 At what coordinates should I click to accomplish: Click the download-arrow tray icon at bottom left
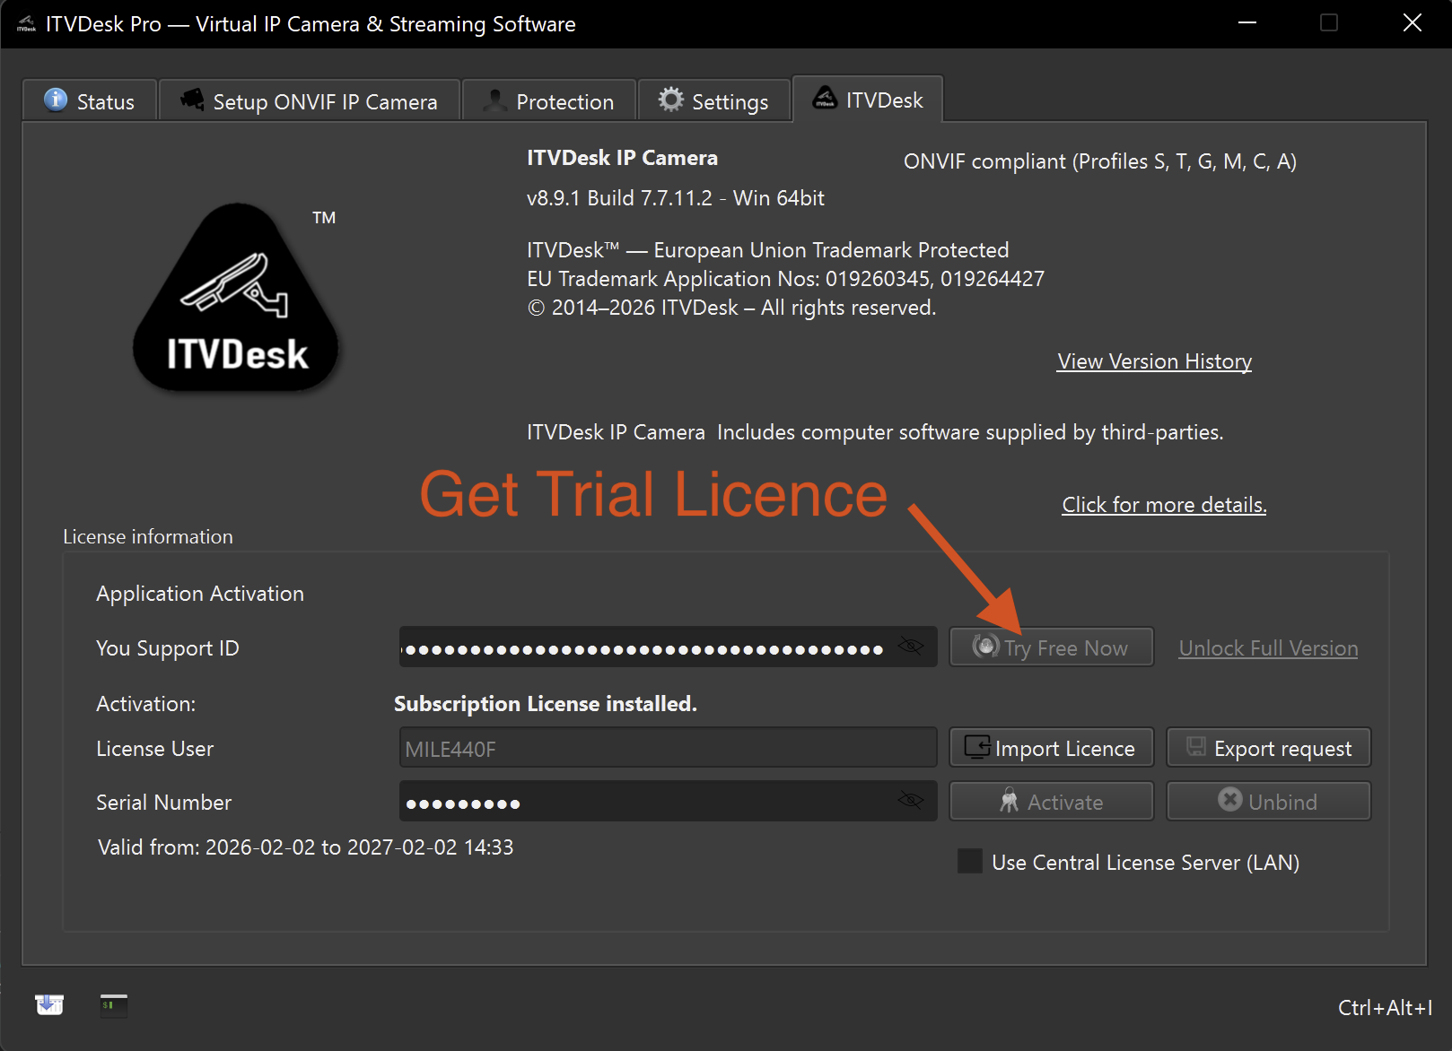point(49,1005)
